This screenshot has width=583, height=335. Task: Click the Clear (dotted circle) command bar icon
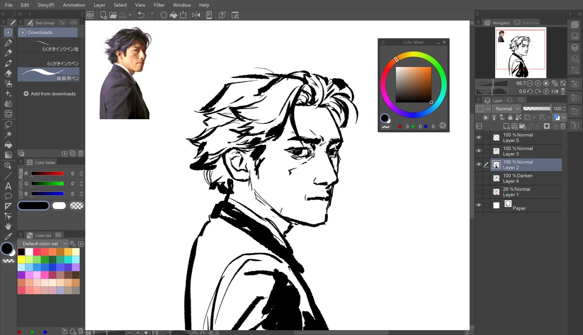[164, 15]
